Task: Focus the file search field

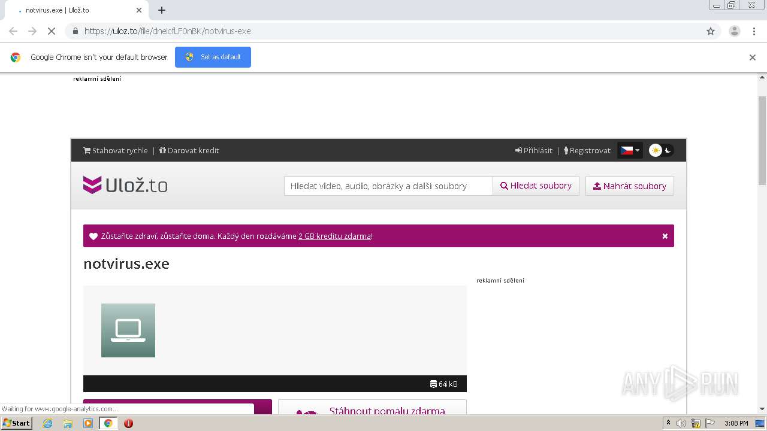Action: [x=388, y=186]
